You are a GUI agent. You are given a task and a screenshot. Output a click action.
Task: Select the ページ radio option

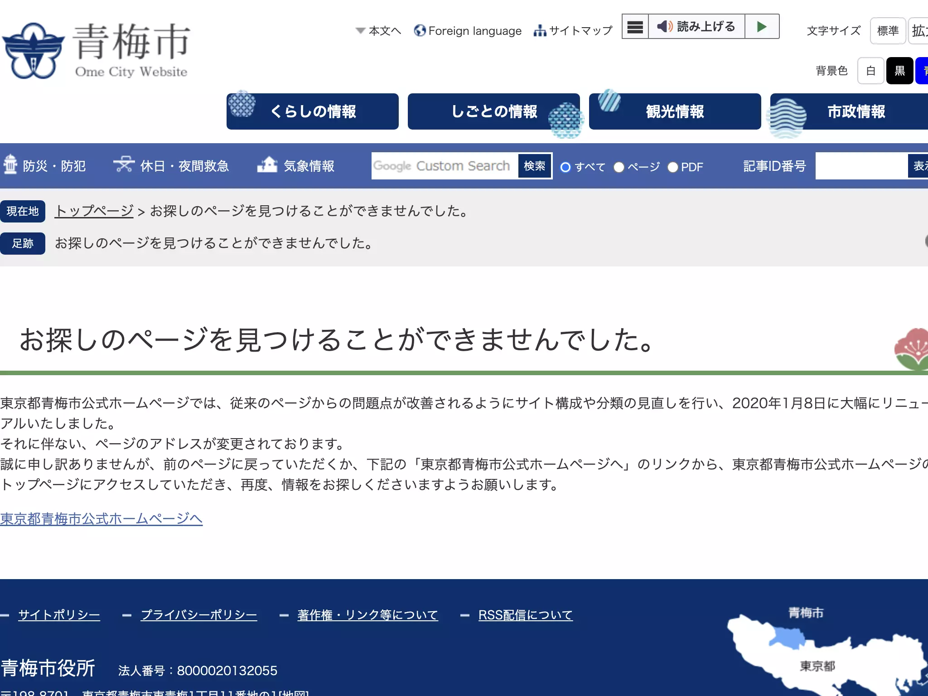619,167
